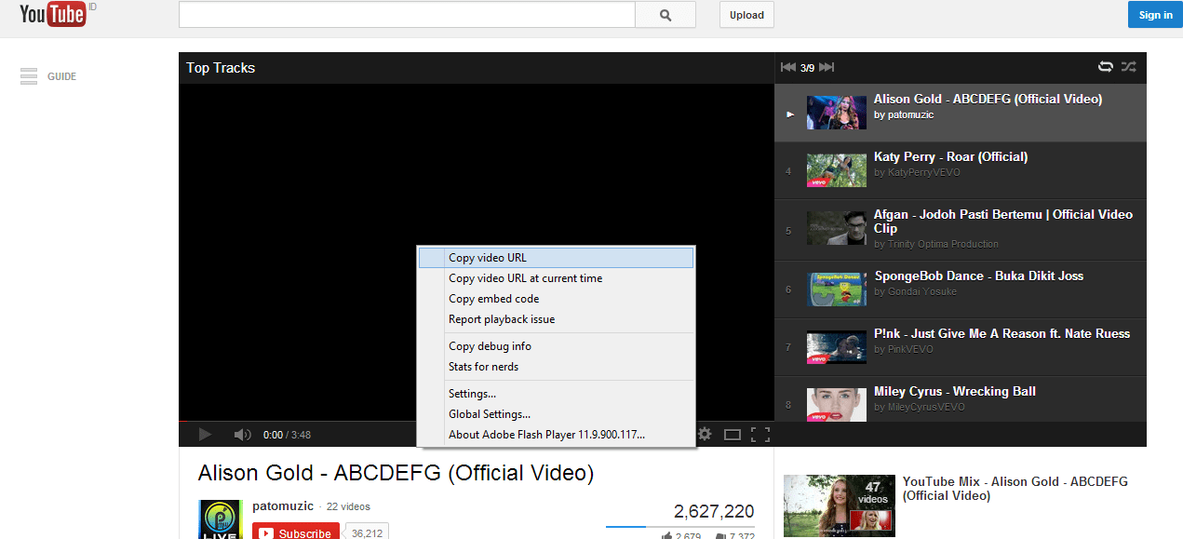Subscribe to patomuzic channel
This screenshot has height=539, width=1183.
click(x=296, y=532)
